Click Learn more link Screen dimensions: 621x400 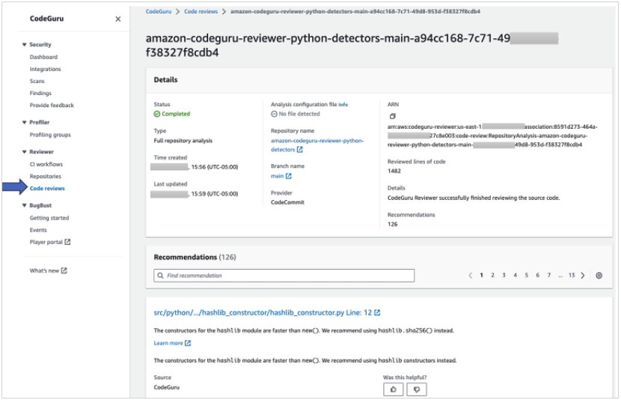click(168, 343)
